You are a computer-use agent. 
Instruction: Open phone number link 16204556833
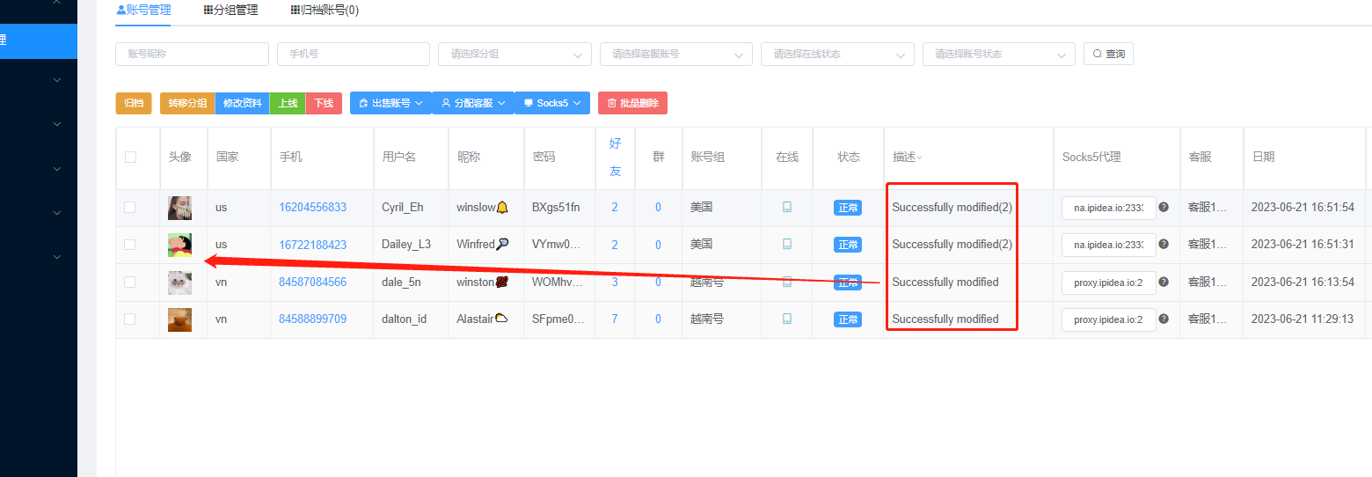tap(312, 208)
